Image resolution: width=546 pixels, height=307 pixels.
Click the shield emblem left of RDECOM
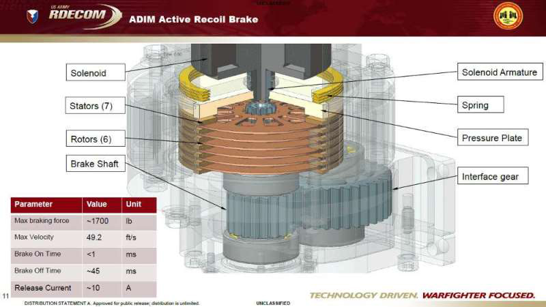(32, 16)
